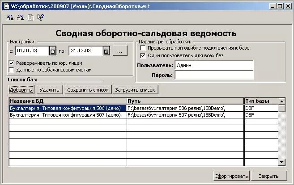The width and height of the screenshot is (294, 185).
Task: Click the end date field 31.12.03
Action: pos(86,51)
